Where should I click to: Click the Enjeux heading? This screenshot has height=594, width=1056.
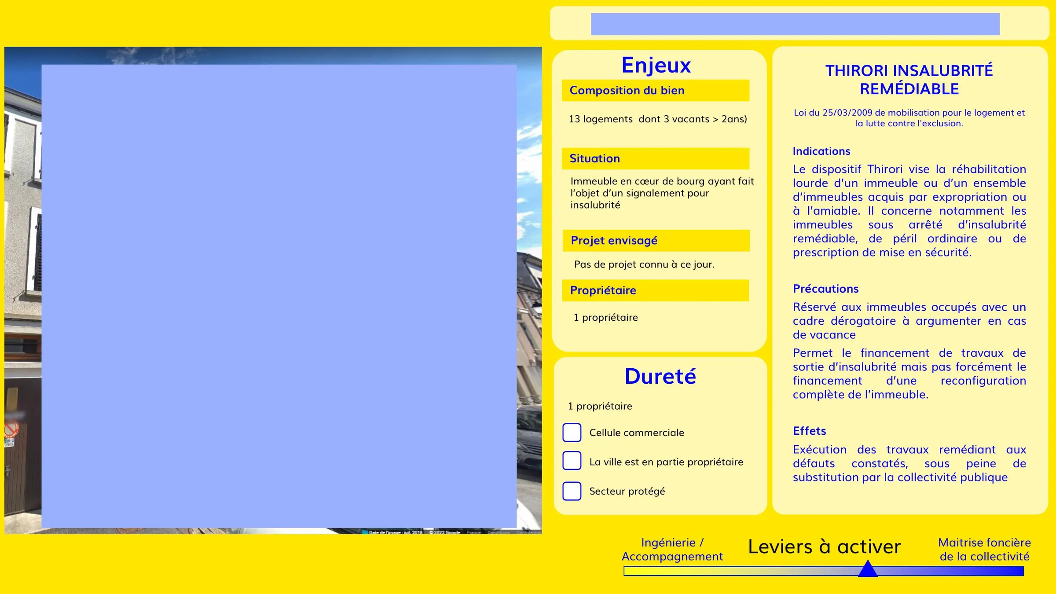coord(656,65)
